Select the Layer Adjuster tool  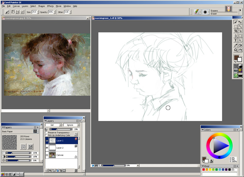(240, 22)
